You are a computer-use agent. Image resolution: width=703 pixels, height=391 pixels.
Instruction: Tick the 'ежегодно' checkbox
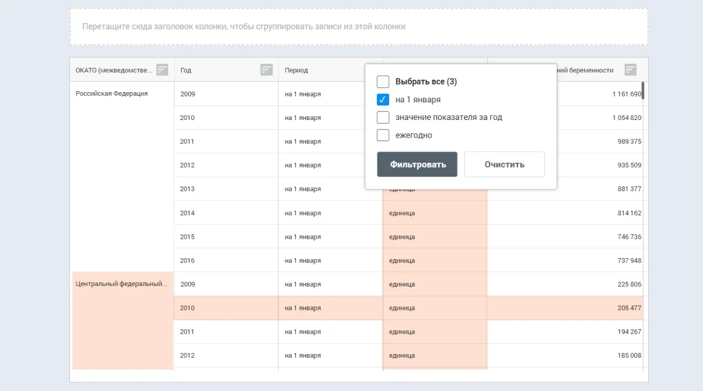pos(383,135)
